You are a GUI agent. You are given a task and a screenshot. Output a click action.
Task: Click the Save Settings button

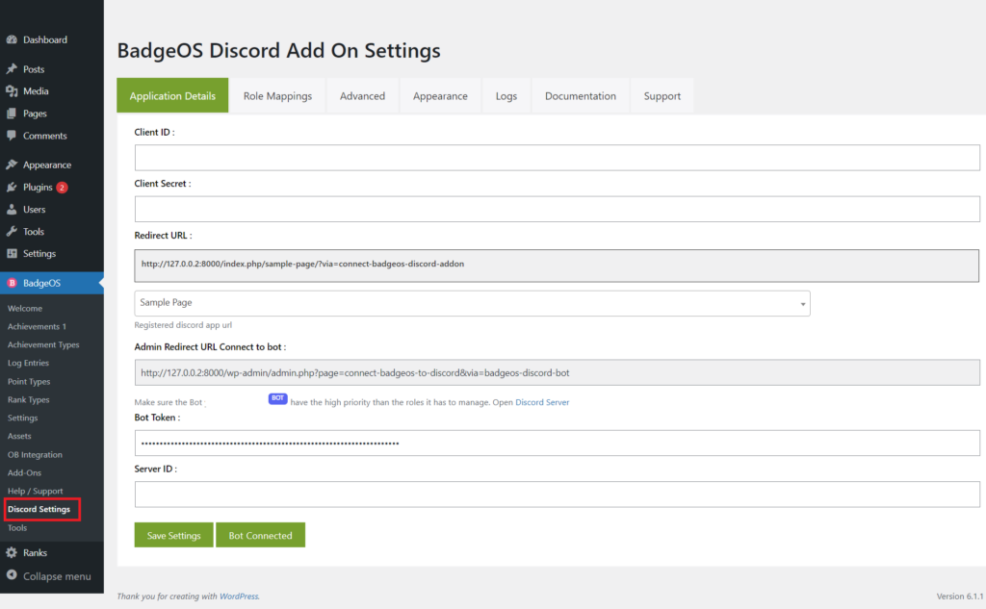[173, 535]
